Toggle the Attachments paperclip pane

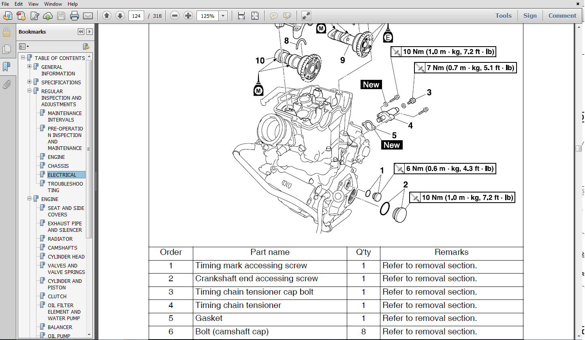(6, 84)
